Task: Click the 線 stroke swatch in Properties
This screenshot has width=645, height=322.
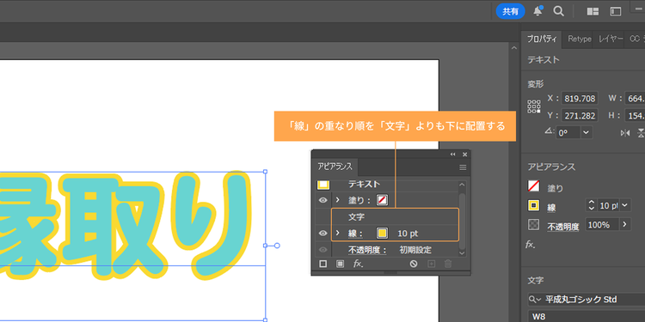Action: (x=533, y=205)
